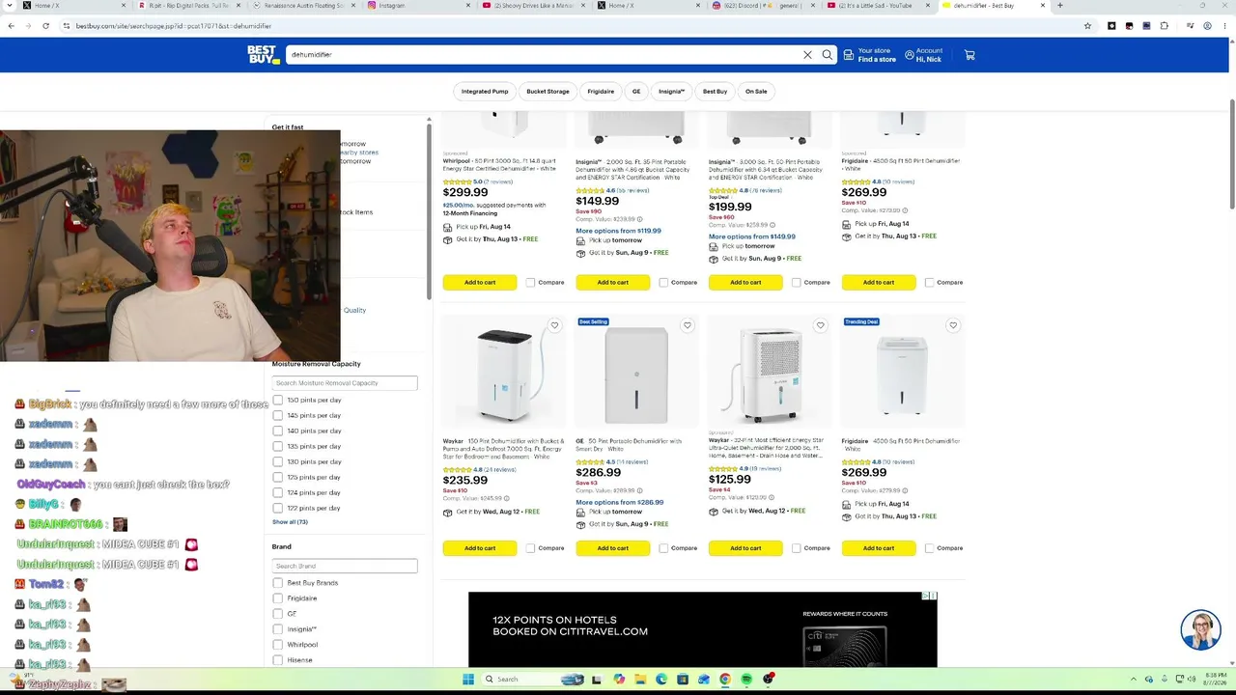Apply the Insignia quick filter
The height and width of the screenshot is (695, 1236).
click(671, 92)
